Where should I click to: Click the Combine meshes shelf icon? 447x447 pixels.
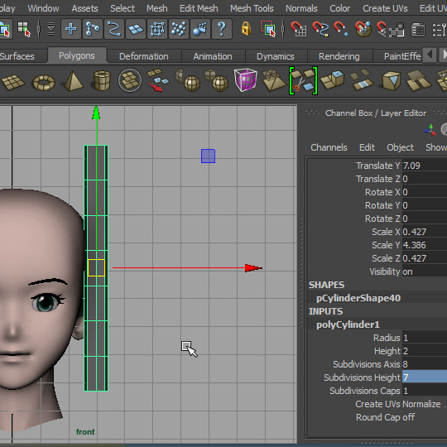[x=130, y=80]
